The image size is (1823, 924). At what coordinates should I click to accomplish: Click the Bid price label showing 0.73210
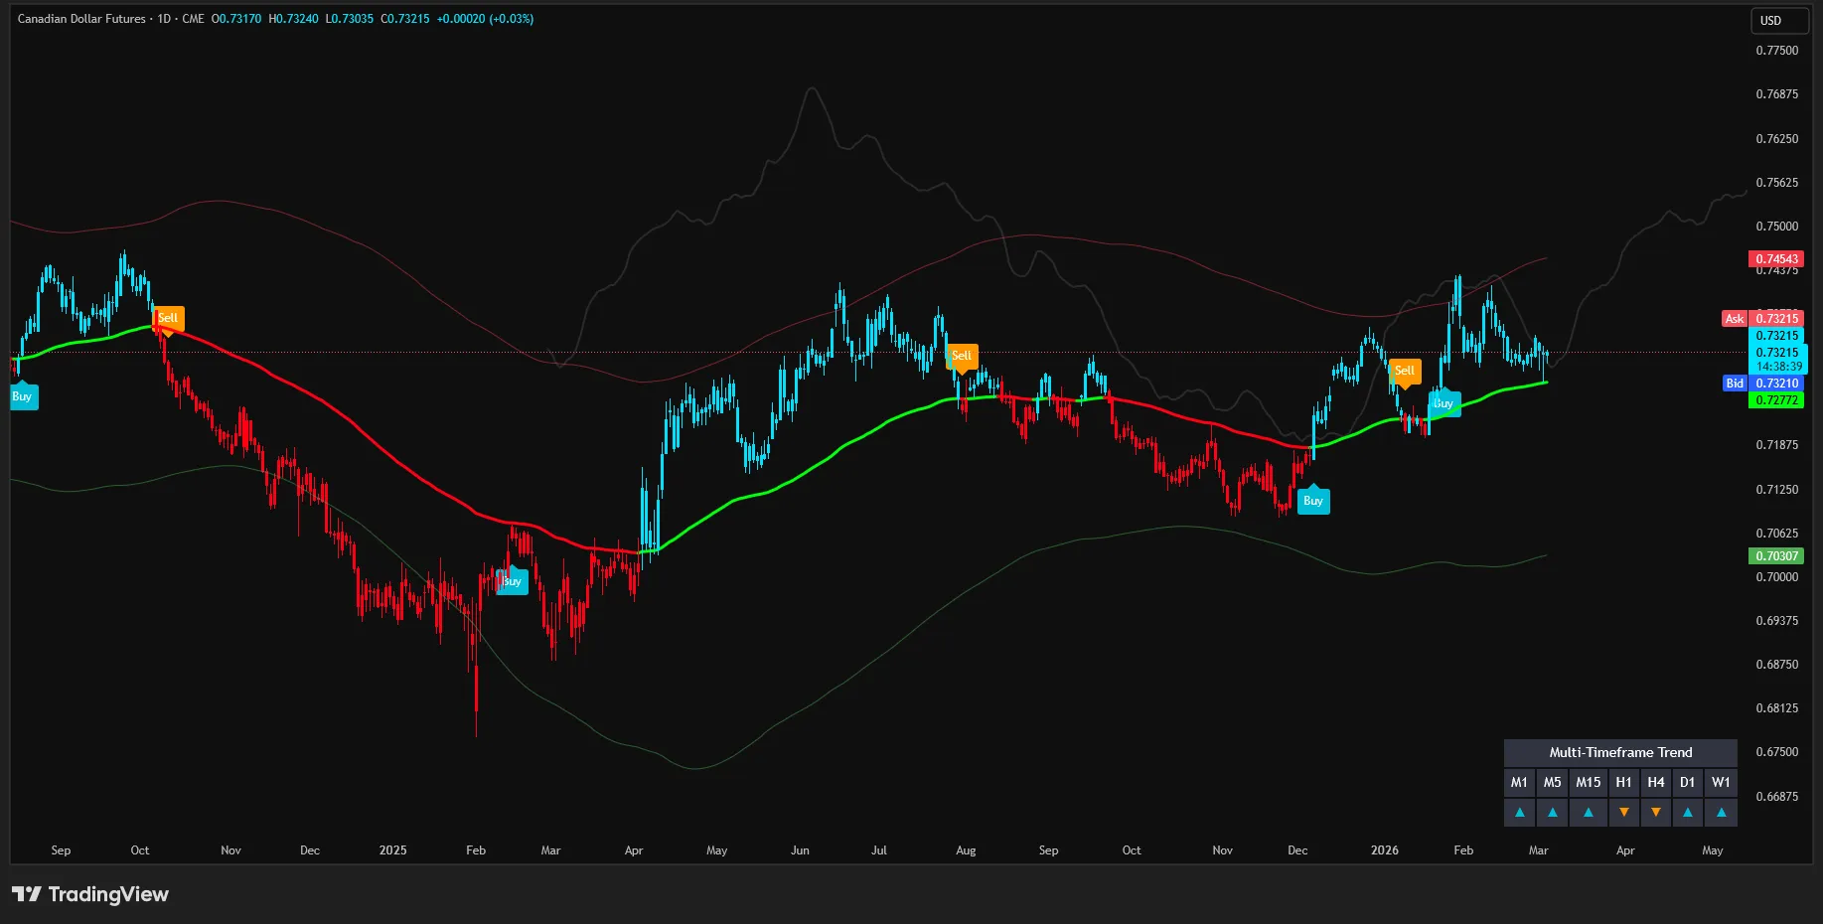[1763, 383]
